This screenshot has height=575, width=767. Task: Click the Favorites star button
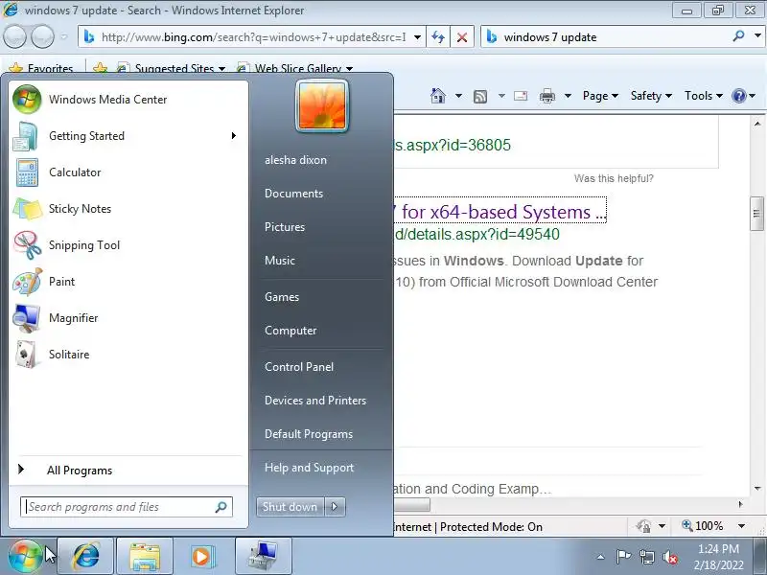[x=41, y=68]
